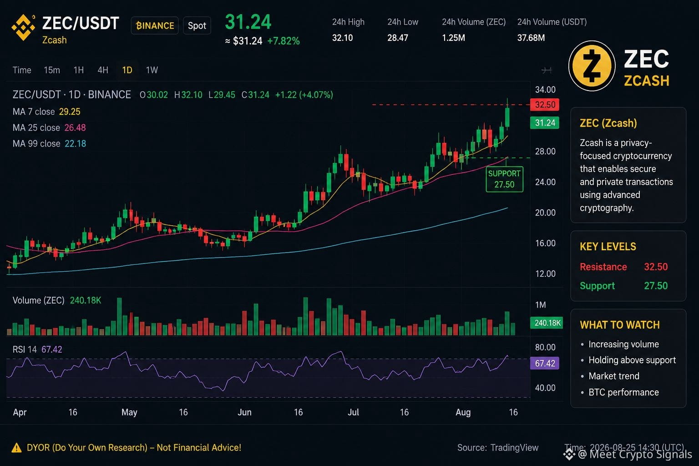Open the ZEC/USDT pair title
This screenshot has height=466, width=699.
81,23
